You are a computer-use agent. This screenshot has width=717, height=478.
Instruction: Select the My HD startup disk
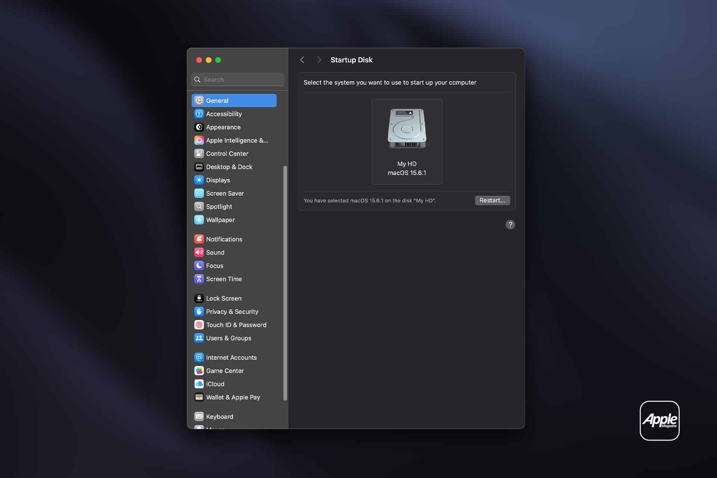coord(407,142)
